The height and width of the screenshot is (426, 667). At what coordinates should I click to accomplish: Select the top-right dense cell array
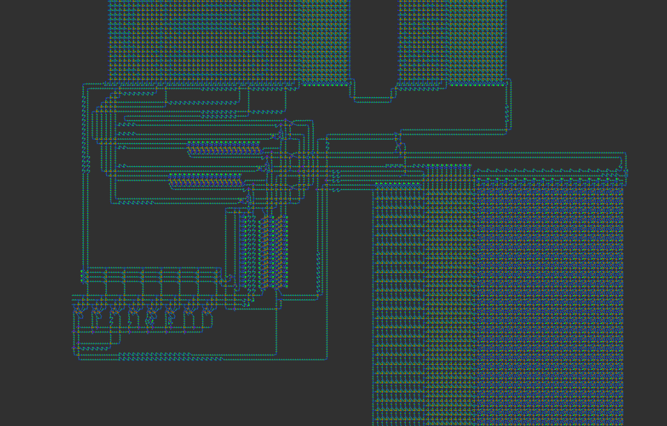(x=452, y=41)
